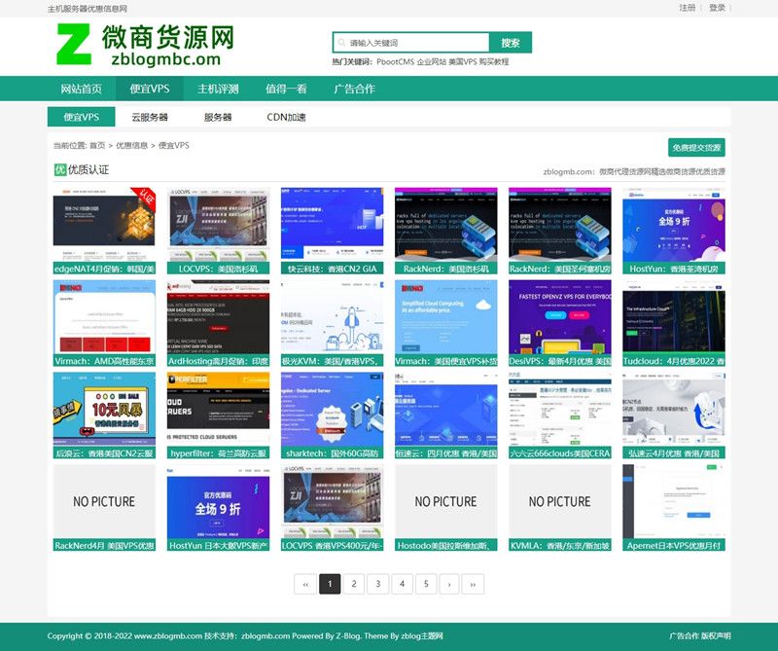Click the first-page « arrow in pagination
This screenshot has height=651, width=778.
point(306,584)
